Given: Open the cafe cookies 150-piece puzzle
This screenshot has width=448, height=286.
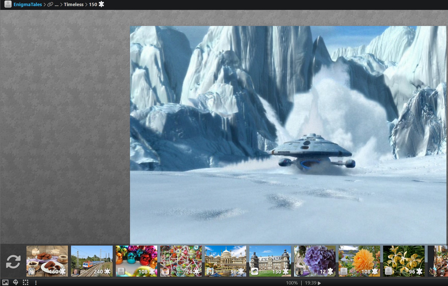Looking at the screenshot, I should (47, 261).
